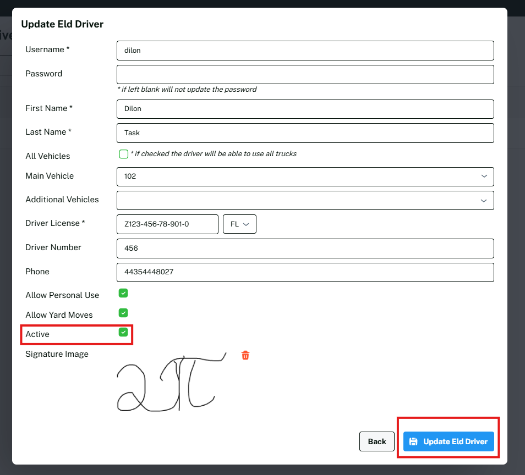Click the save icon on Update Eld Driver

pos(413,441)
